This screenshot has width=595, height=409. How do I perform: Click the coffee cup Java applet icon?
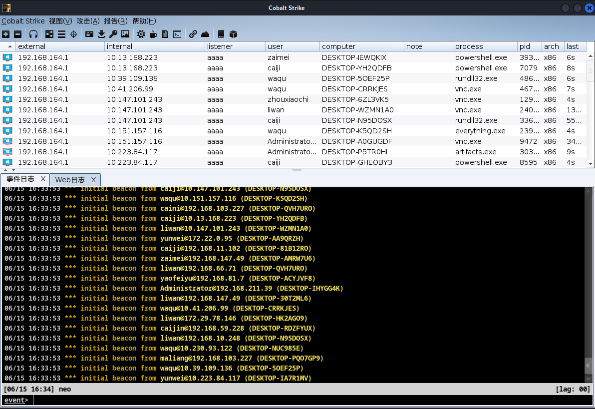pos(153,34)
